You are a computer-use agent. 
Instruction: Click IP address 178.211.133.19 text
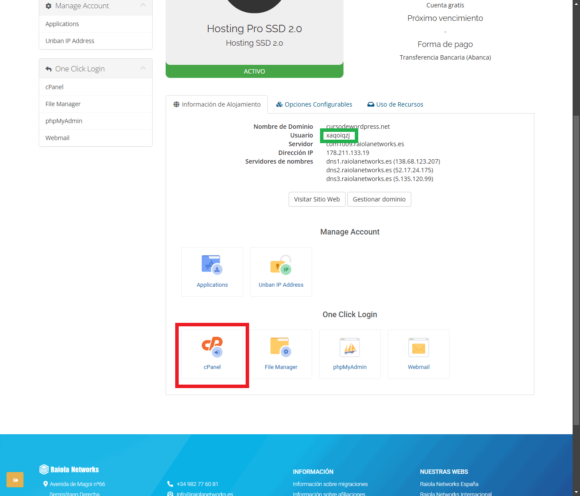coord(348,153)
